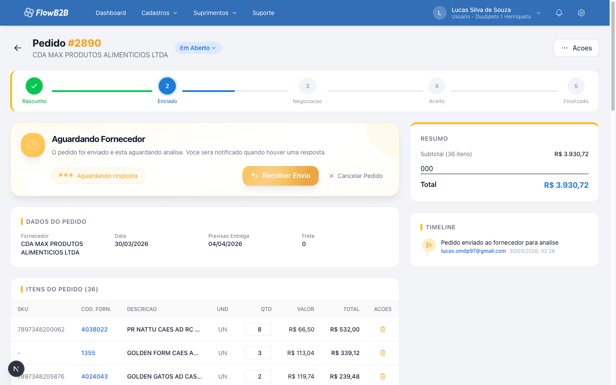
Task: Click the user avatar L
Action: tap(439, 13)
